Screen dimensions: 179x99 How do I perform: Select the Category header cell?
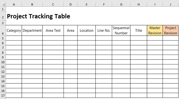tap(14, 31)
